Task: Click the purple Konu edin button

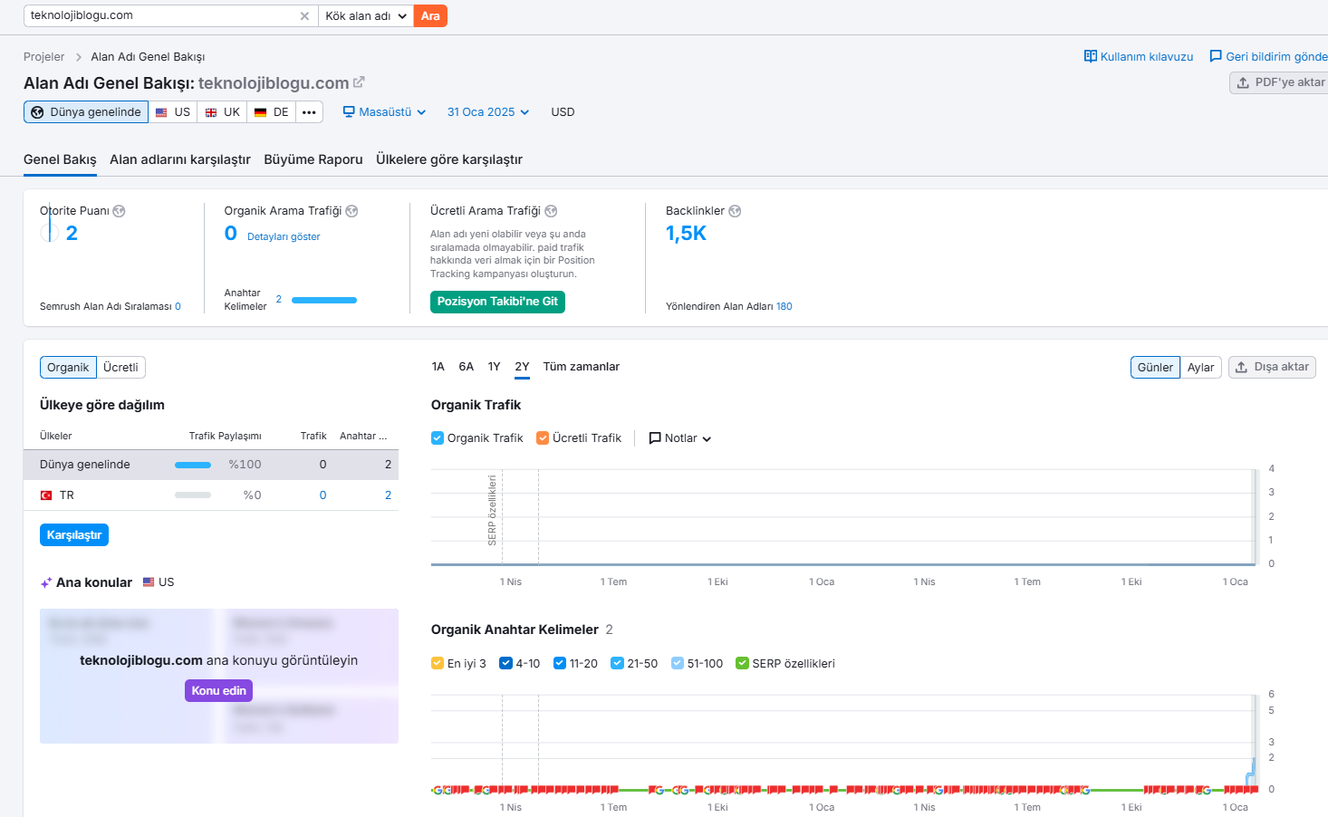Action: (218, 691)
